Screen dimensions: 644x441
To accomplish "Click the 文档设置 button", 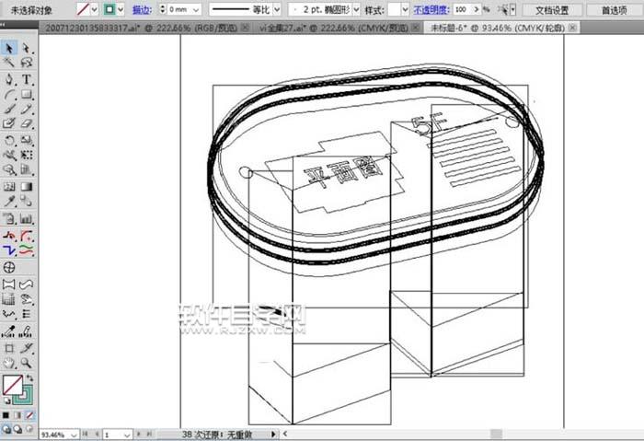I will tap(552, 10).
